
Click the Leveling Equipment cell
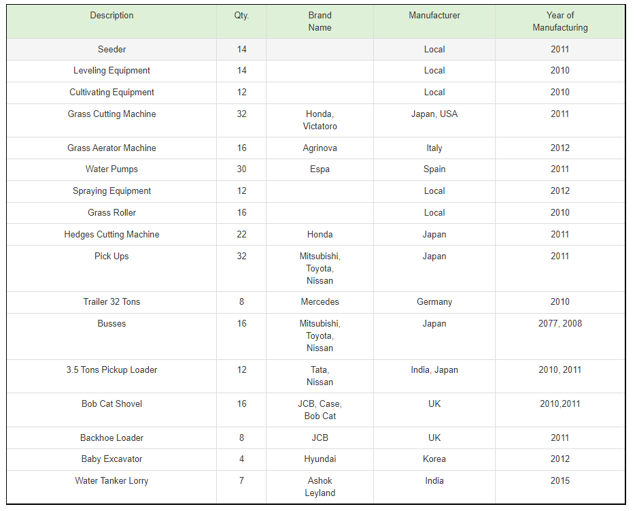point(111,71)
